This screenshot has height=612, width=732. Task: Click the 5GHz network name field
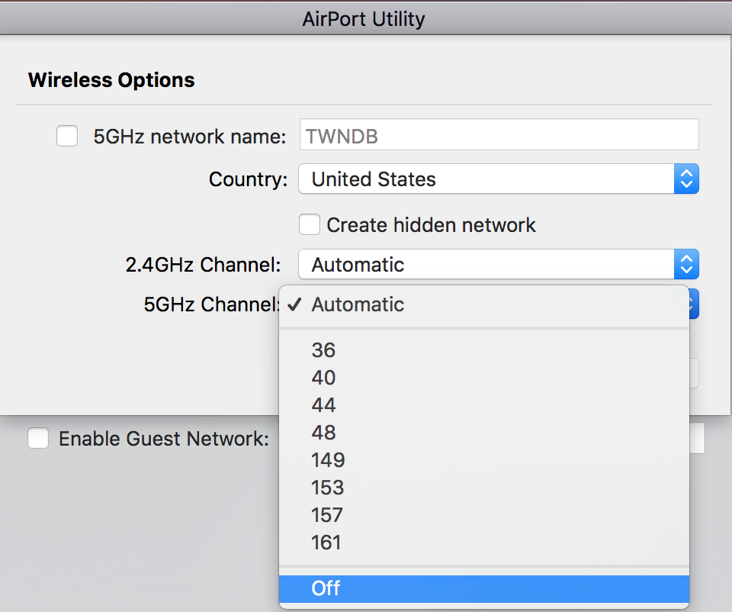[x=499, y=134]
